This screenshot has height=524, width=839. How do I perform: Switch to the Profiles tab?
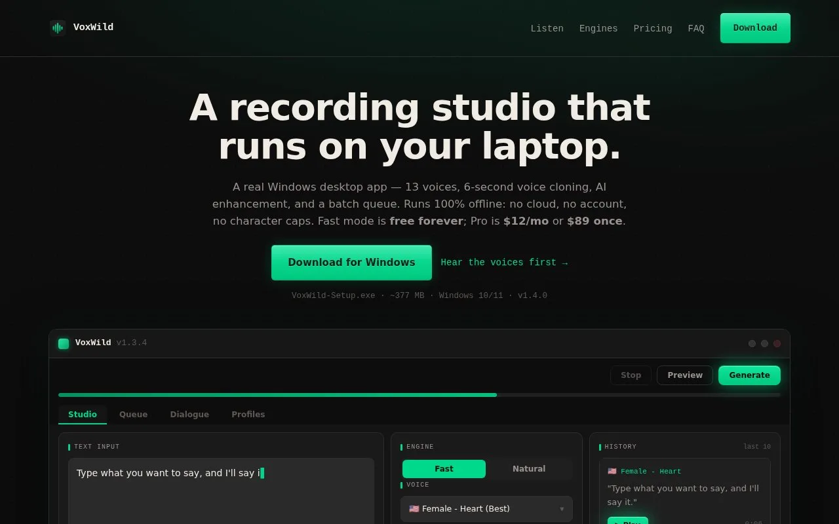pyautogui.click(x=248, y=415)
